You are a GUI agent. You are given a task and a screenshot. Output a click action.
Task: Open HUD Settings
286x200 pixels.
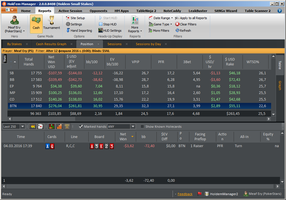[110, 31]
